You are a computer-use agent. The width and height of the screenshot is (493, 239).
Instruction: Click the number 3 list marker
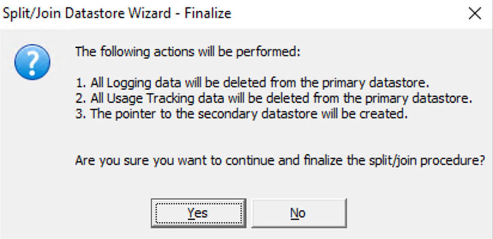(x=81, y=114)
